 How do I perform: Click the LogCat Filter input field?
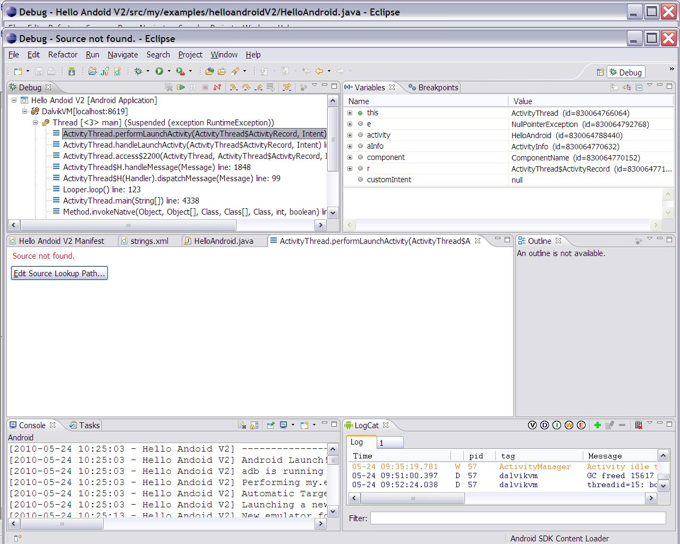point(518,518)
